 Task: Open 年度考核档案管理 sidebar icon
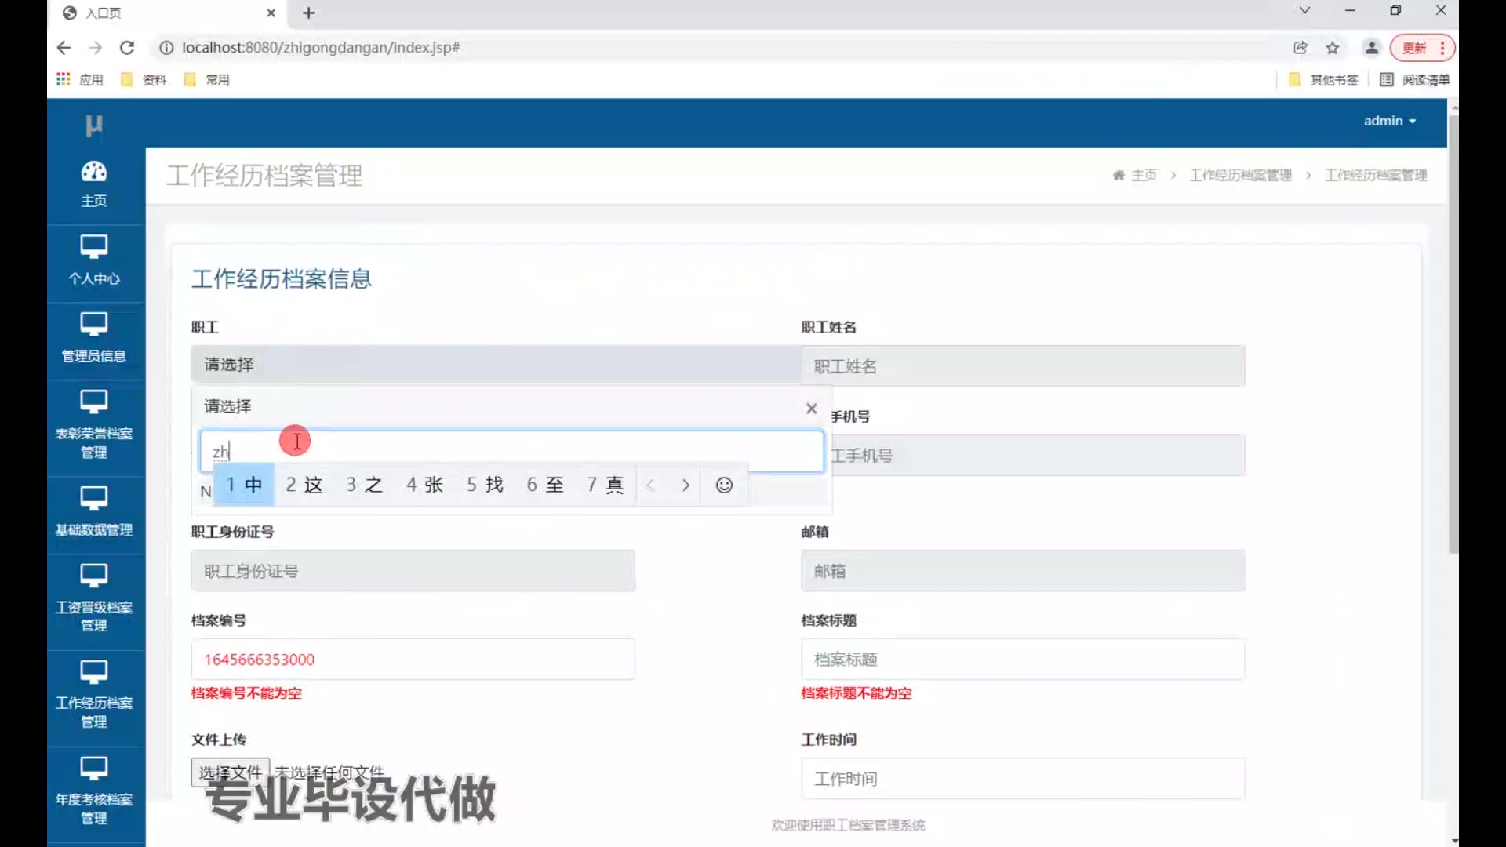93,769
